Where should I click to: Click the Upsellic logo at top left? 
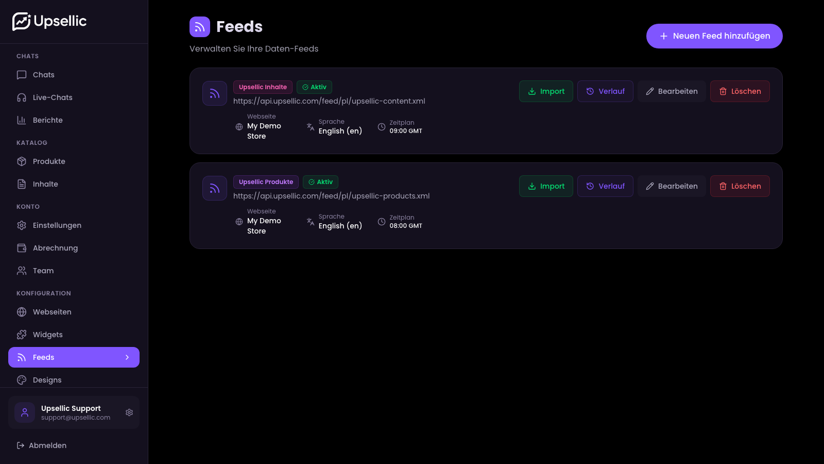pyautogui.click(x=49, y=21)
